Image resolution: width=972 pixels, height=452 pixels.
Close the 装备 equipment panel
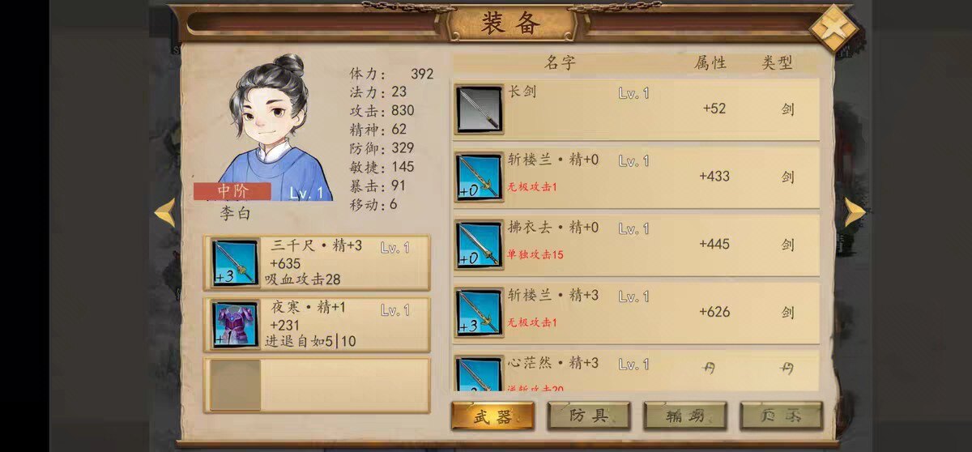coord(834,30)
